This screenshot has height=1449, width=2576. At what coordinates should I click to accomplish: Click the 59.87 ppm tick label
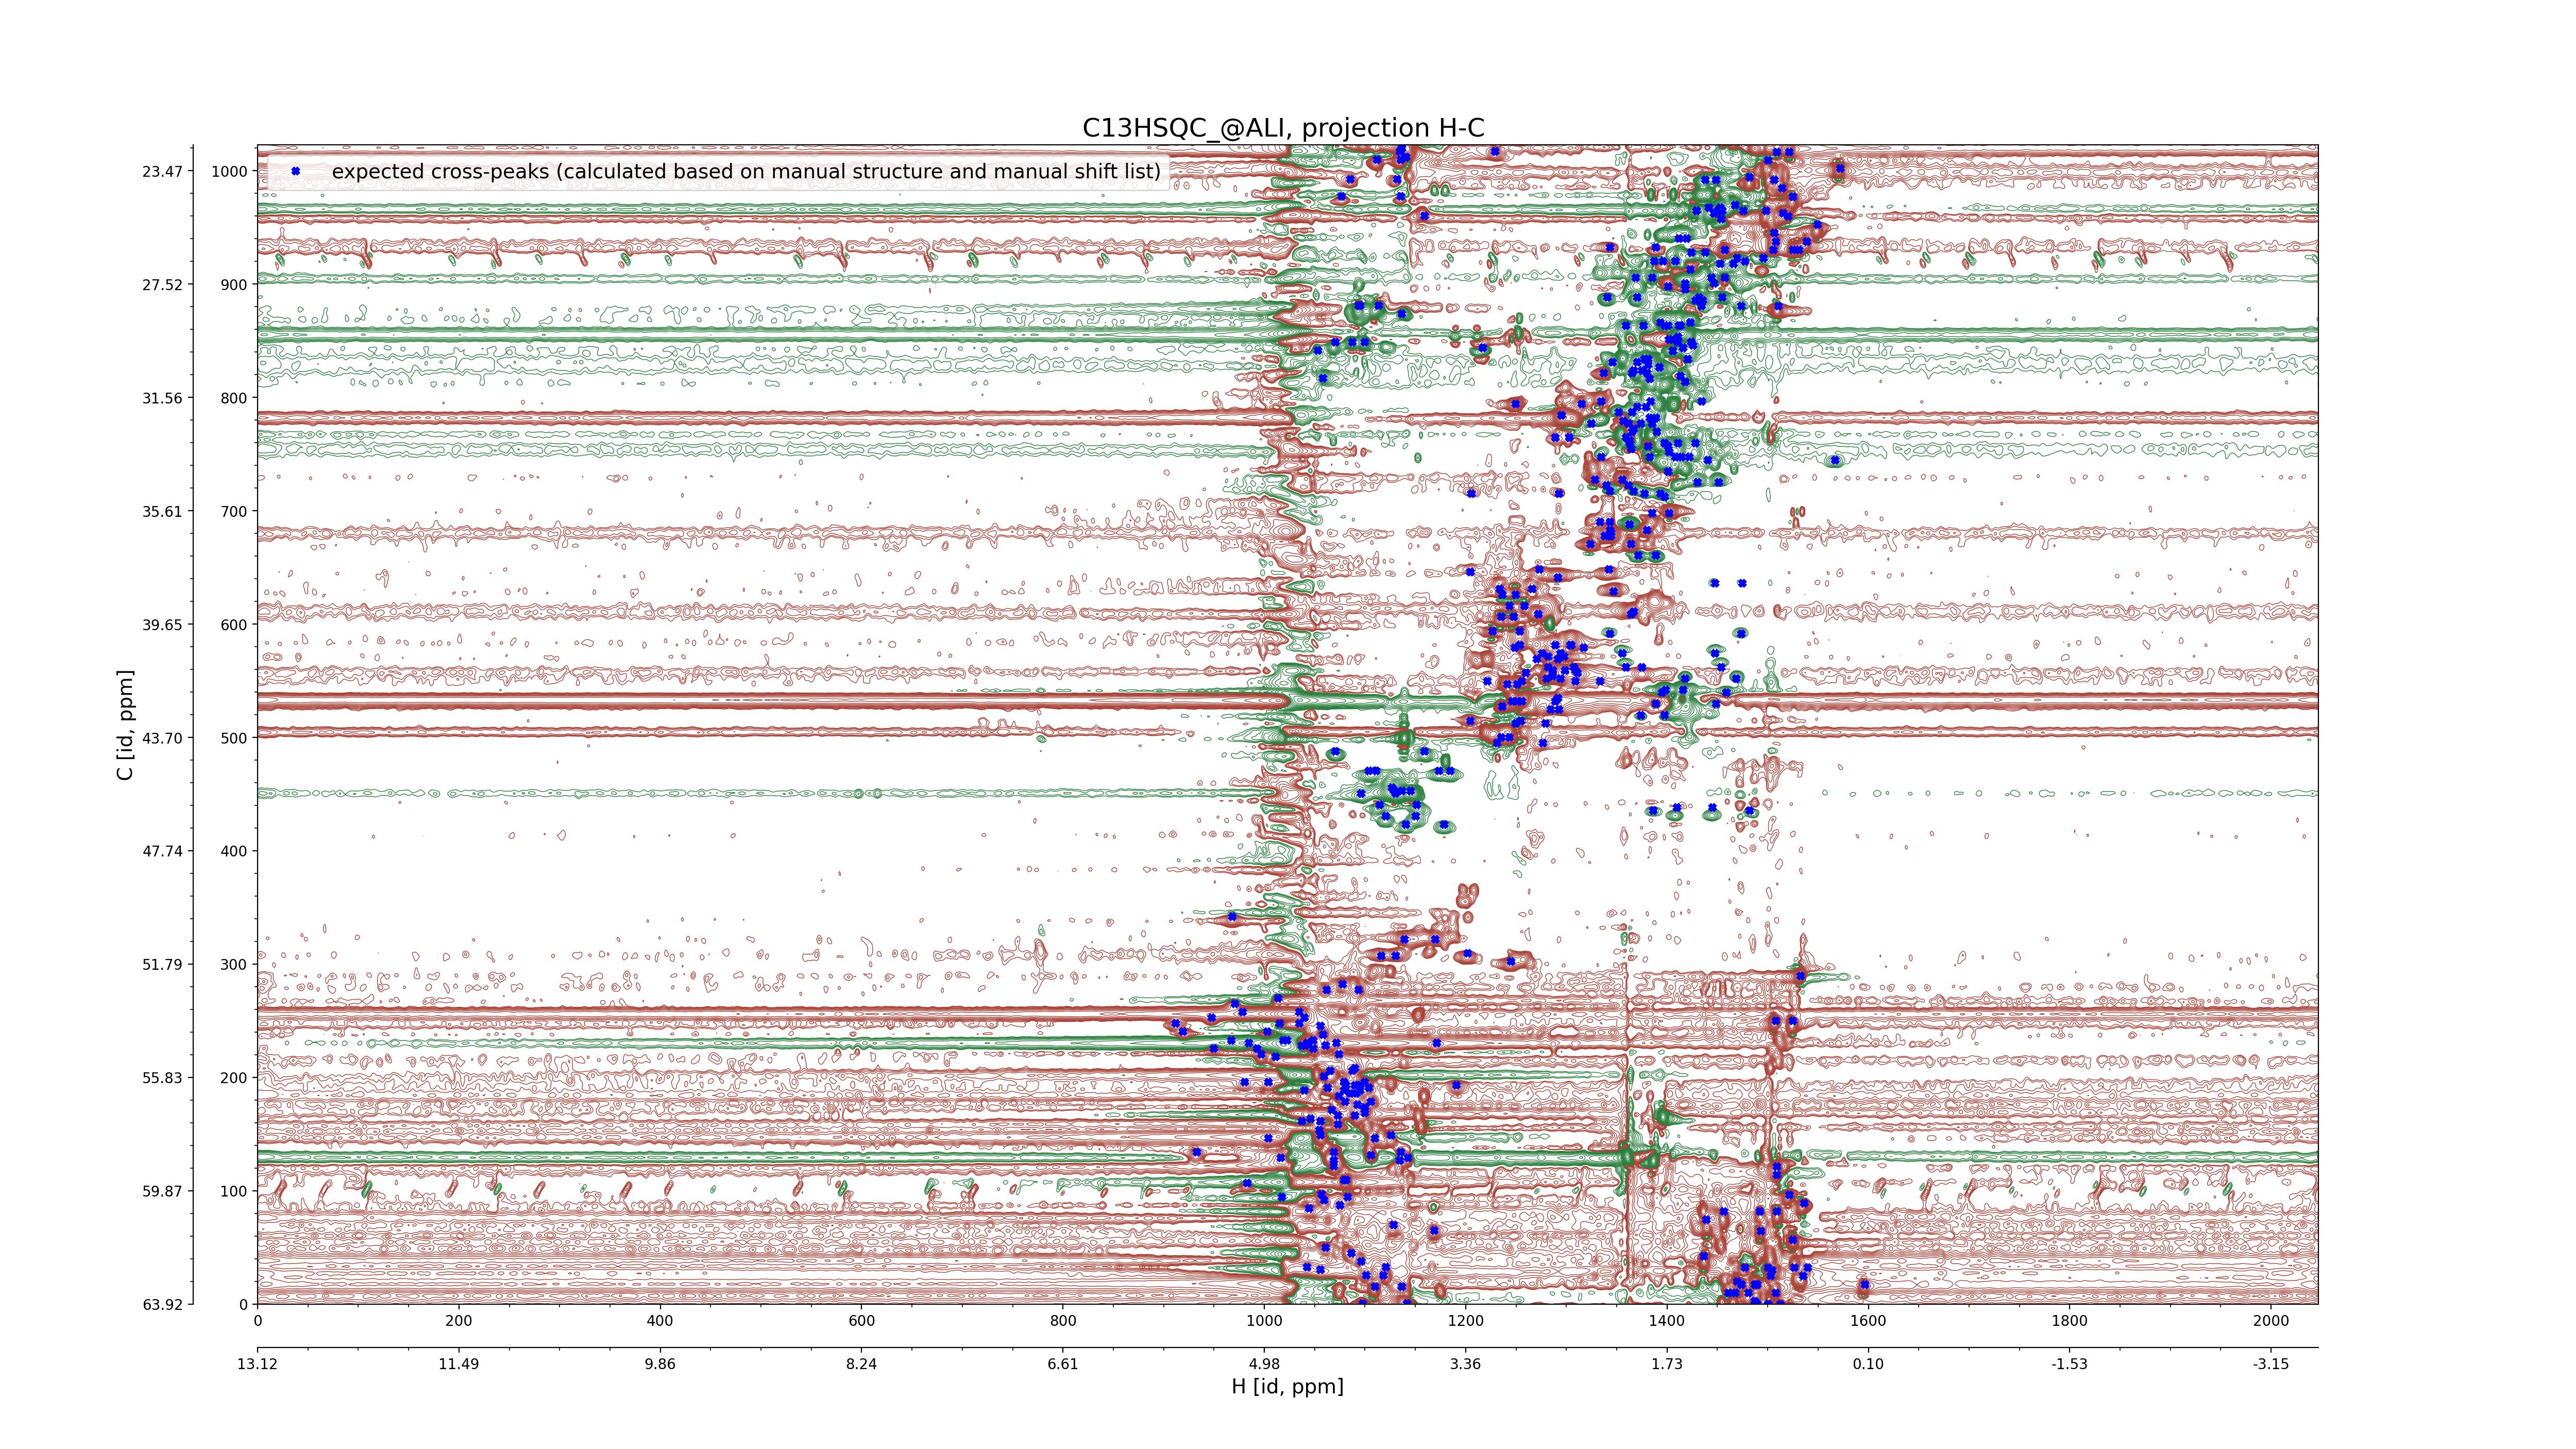coord(162,1191)
